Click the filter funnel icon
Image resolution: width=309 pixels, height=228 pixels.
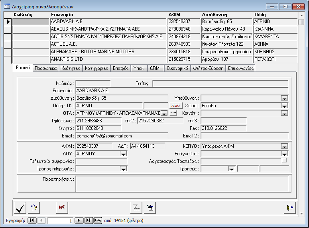[x=136, y=207]
